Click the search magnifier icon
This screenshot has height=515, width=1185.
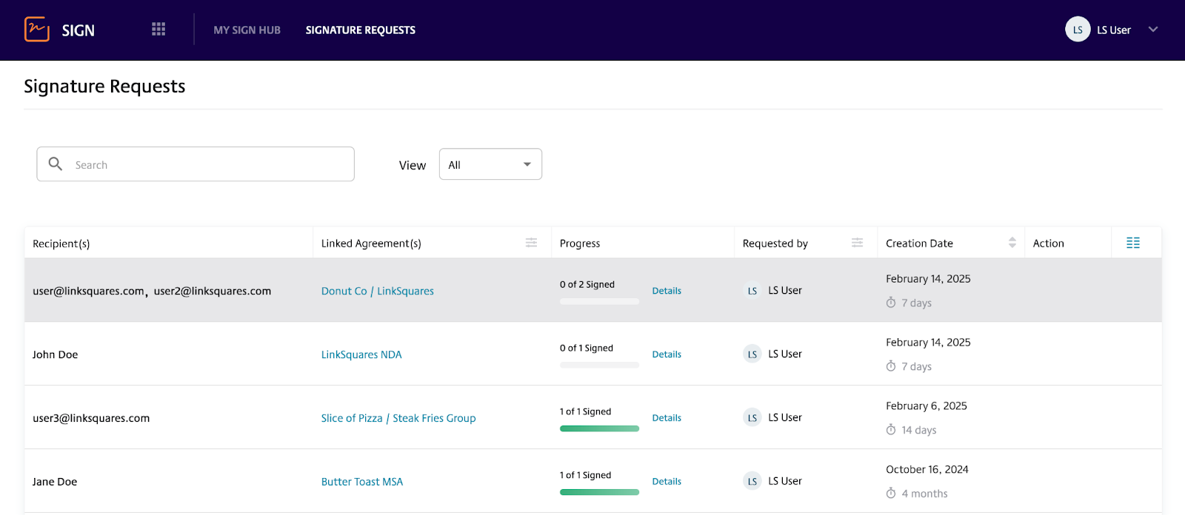(56, 164)
